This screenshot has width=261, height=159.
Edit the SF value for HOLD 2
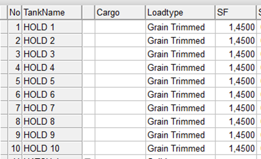tap(236, 41)
